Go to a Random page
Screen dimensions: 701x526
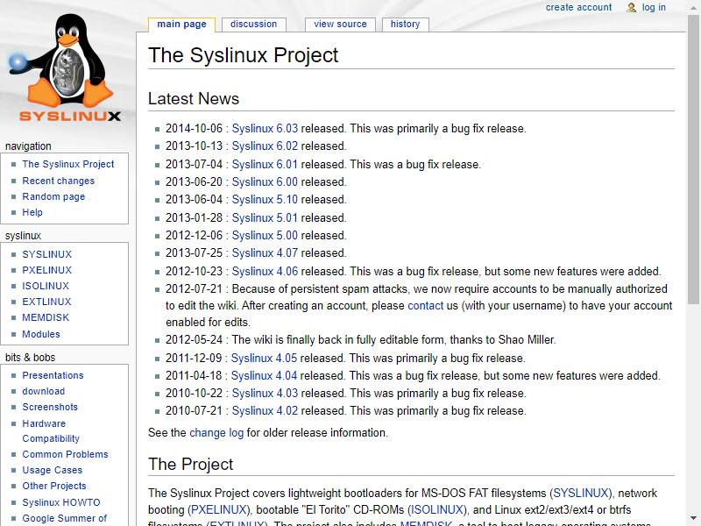53,196
